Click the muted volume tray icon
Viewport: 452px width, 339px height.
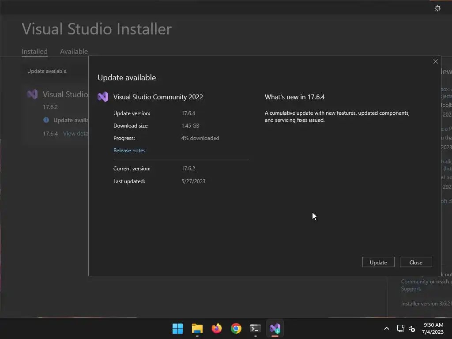click(x=412, y=328)
